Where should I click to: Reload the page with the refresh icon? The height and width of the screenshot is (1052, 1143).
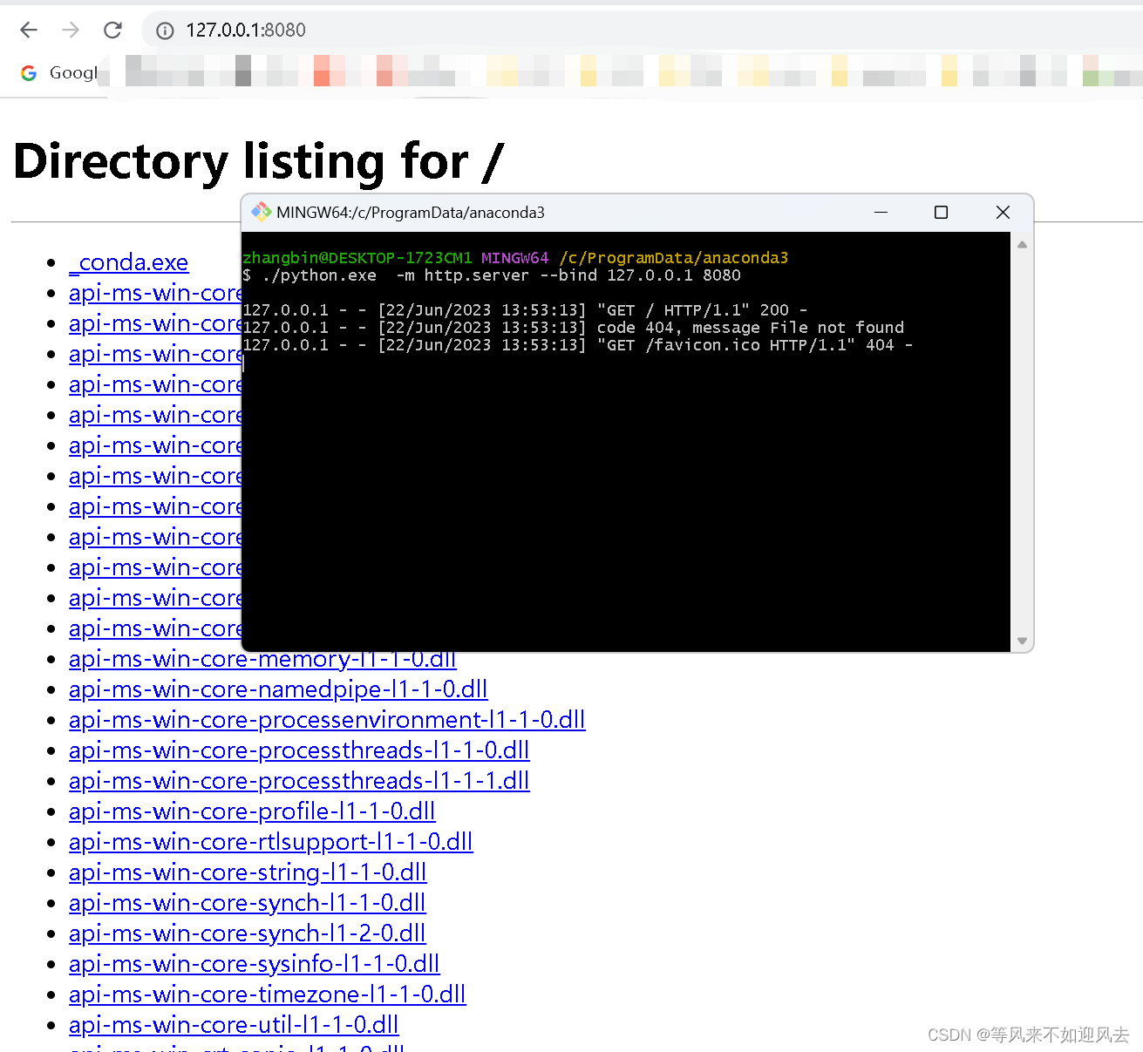coord(112,31)
